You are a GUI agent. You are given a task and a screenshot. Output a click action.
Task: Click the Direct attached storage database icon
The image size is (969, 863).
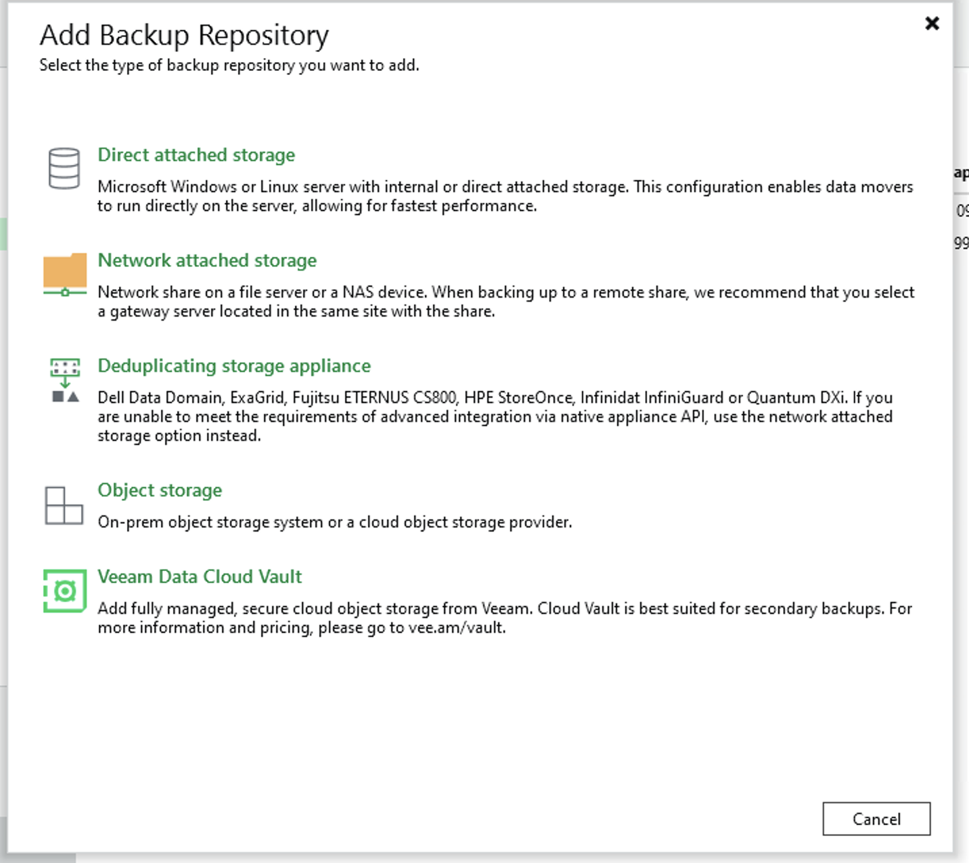click(64, 168)
